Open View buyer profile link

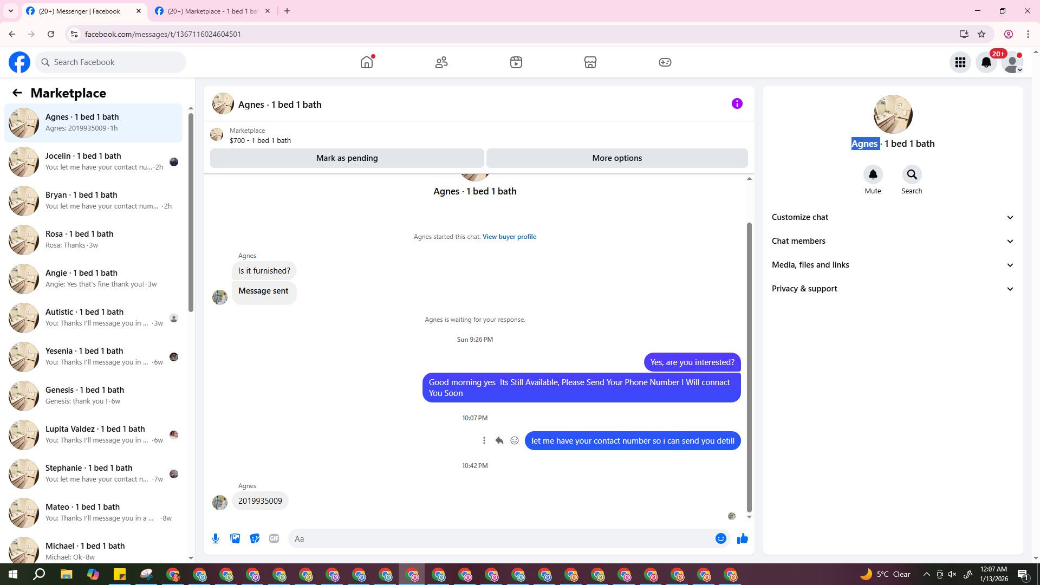[x=509, y=237]
